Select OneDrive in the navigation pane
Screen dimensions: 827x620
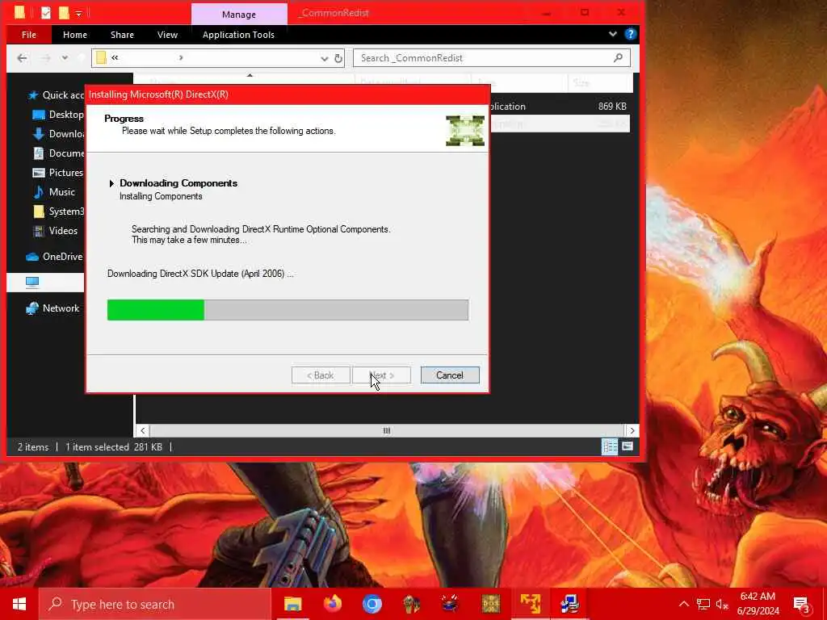(x=54, y=257)
